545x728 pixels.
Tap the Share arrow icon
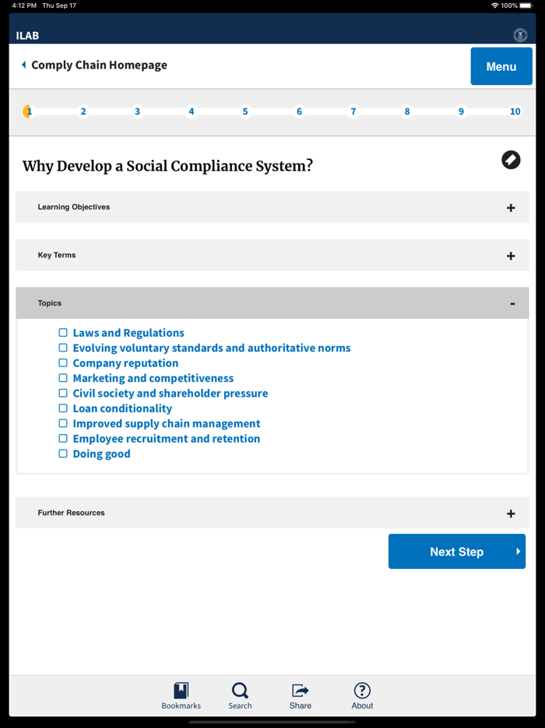pyautogui.click(x=301, y=691)
